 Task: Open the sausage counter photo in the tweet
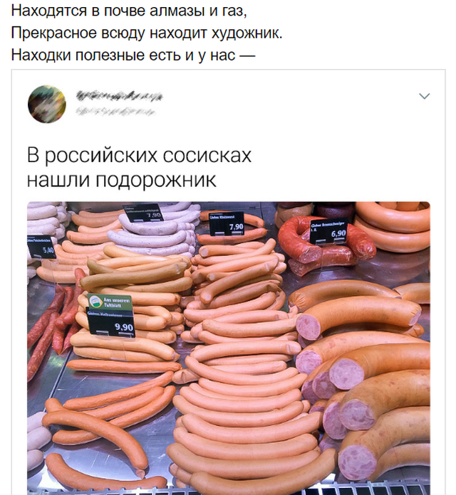(228, 348)
